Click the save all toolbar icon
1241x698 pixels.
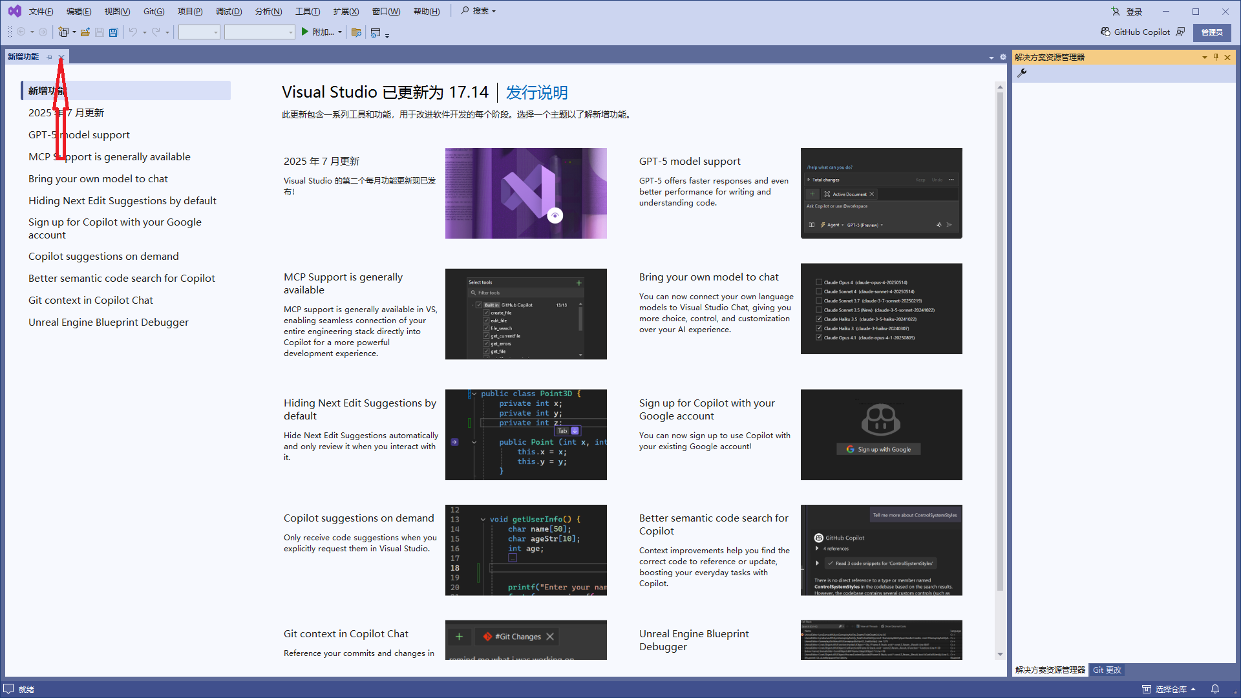114,32
